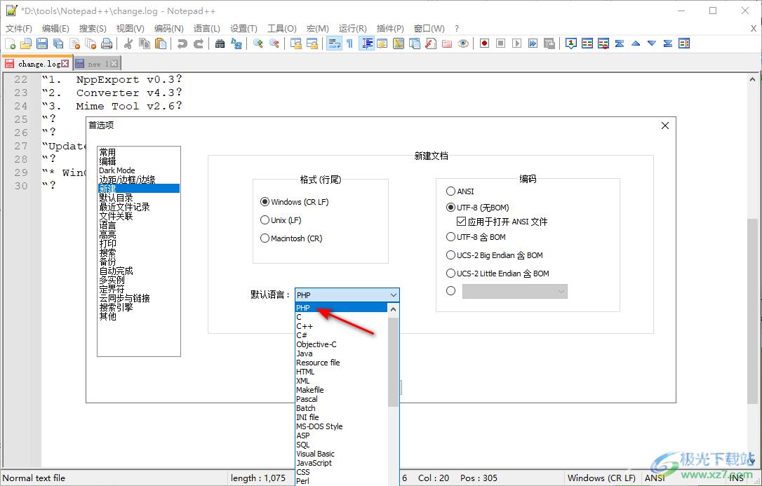This screenshot has height=486, width=762.
Task: Select C++ from language list
Action: click(342, 326)
